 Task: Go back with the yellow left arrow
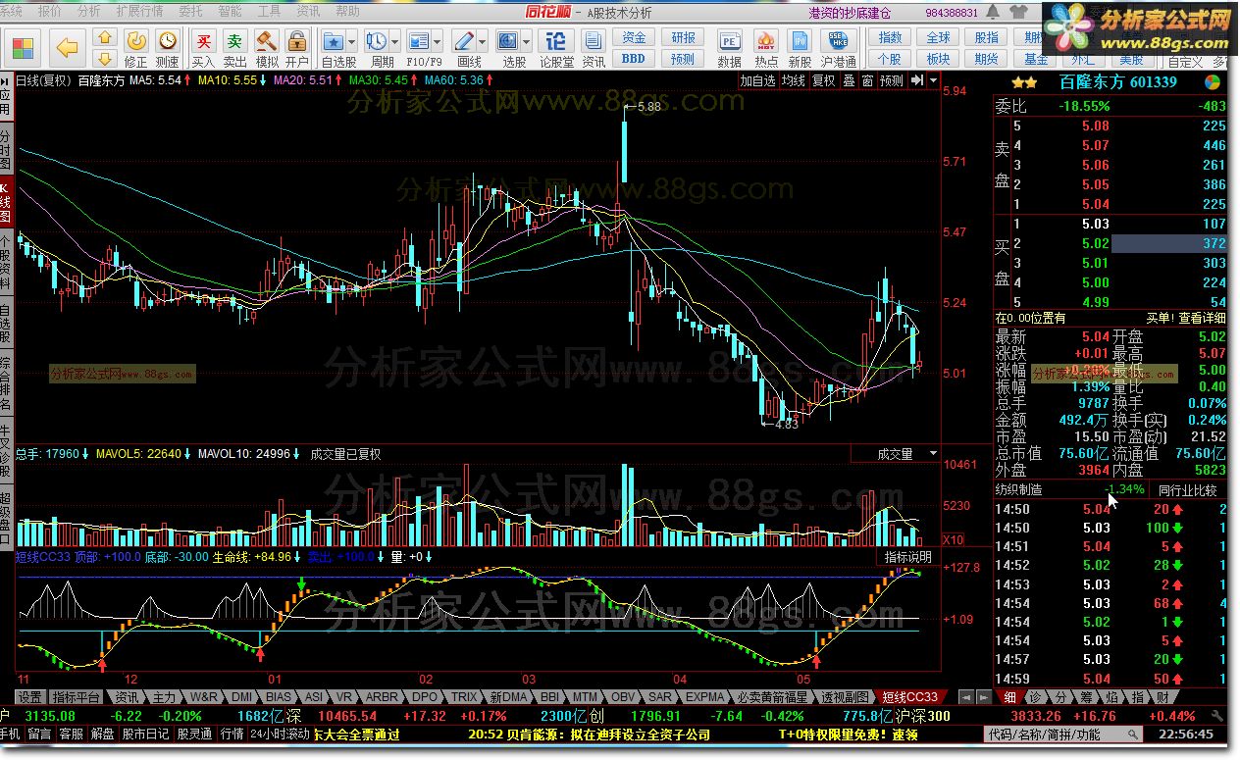(x=67, y=47)
